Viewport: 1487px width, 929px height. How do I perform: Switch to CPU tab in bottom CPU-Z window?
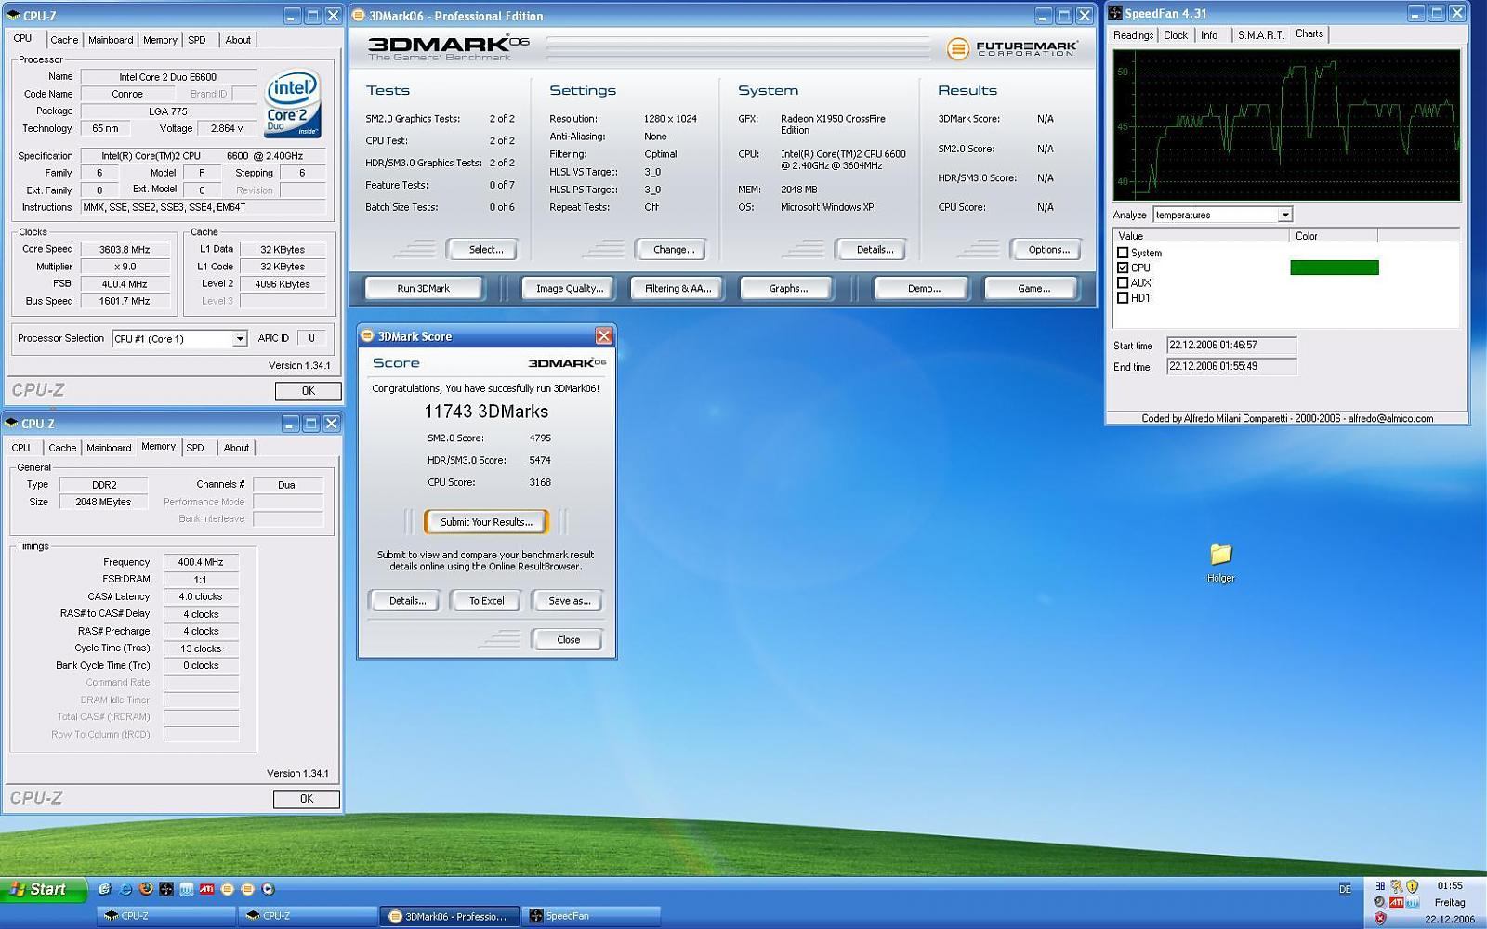[21, 448]
